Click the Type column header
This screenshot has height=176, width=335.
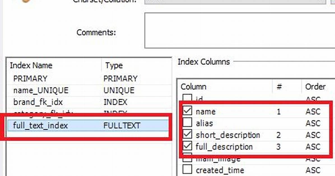click(114, 65)
